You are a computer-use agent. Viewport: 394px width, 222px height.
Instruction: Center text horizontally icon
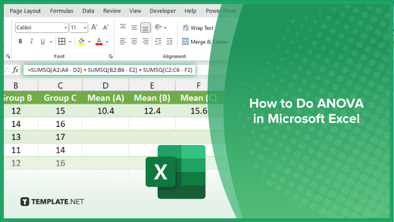point(134,41)
